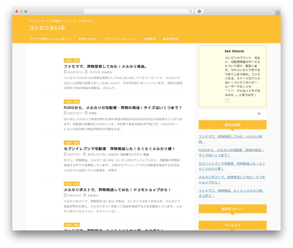The image size is (293, 248).
Task: Click the browser reload icon
Action: coord(190,11)
